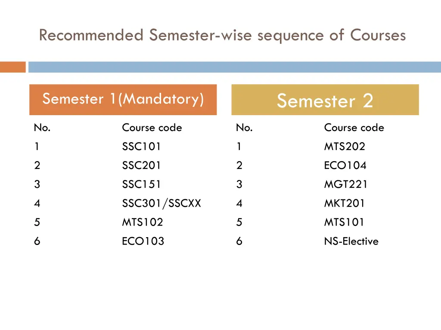Click the slide title about Semester-wise sequence
441x330 pixels.
[x=222, y=35]
